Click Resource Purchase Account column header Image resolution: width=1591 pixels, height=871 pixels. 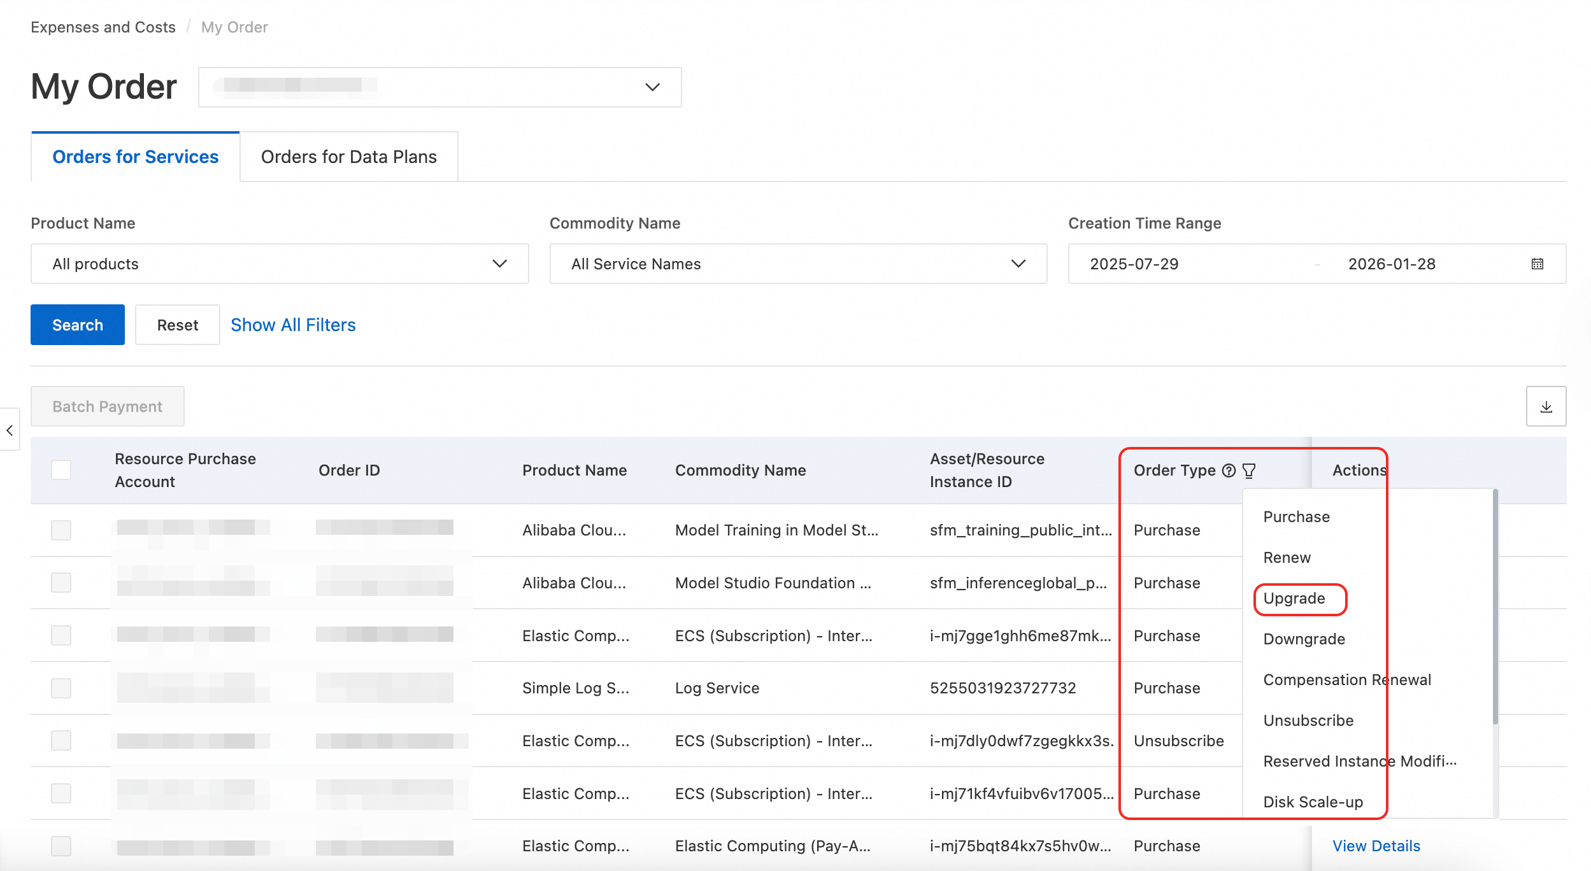[185, 470]
